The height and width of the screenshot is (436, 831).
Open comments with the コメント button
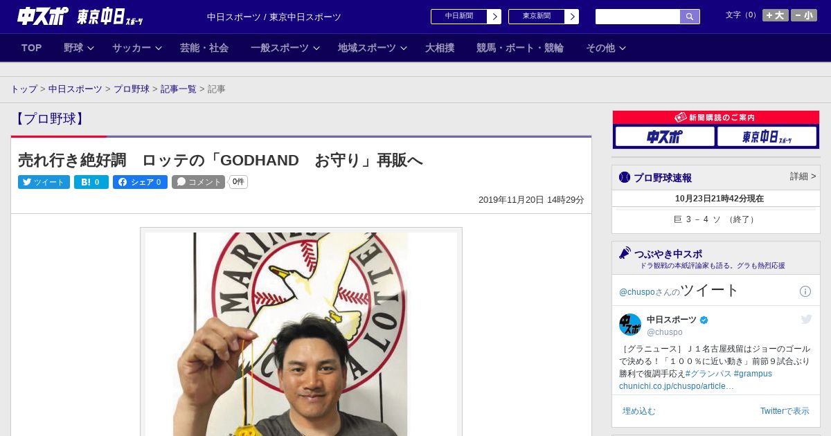pyautogui.click(x=198, y=182)
